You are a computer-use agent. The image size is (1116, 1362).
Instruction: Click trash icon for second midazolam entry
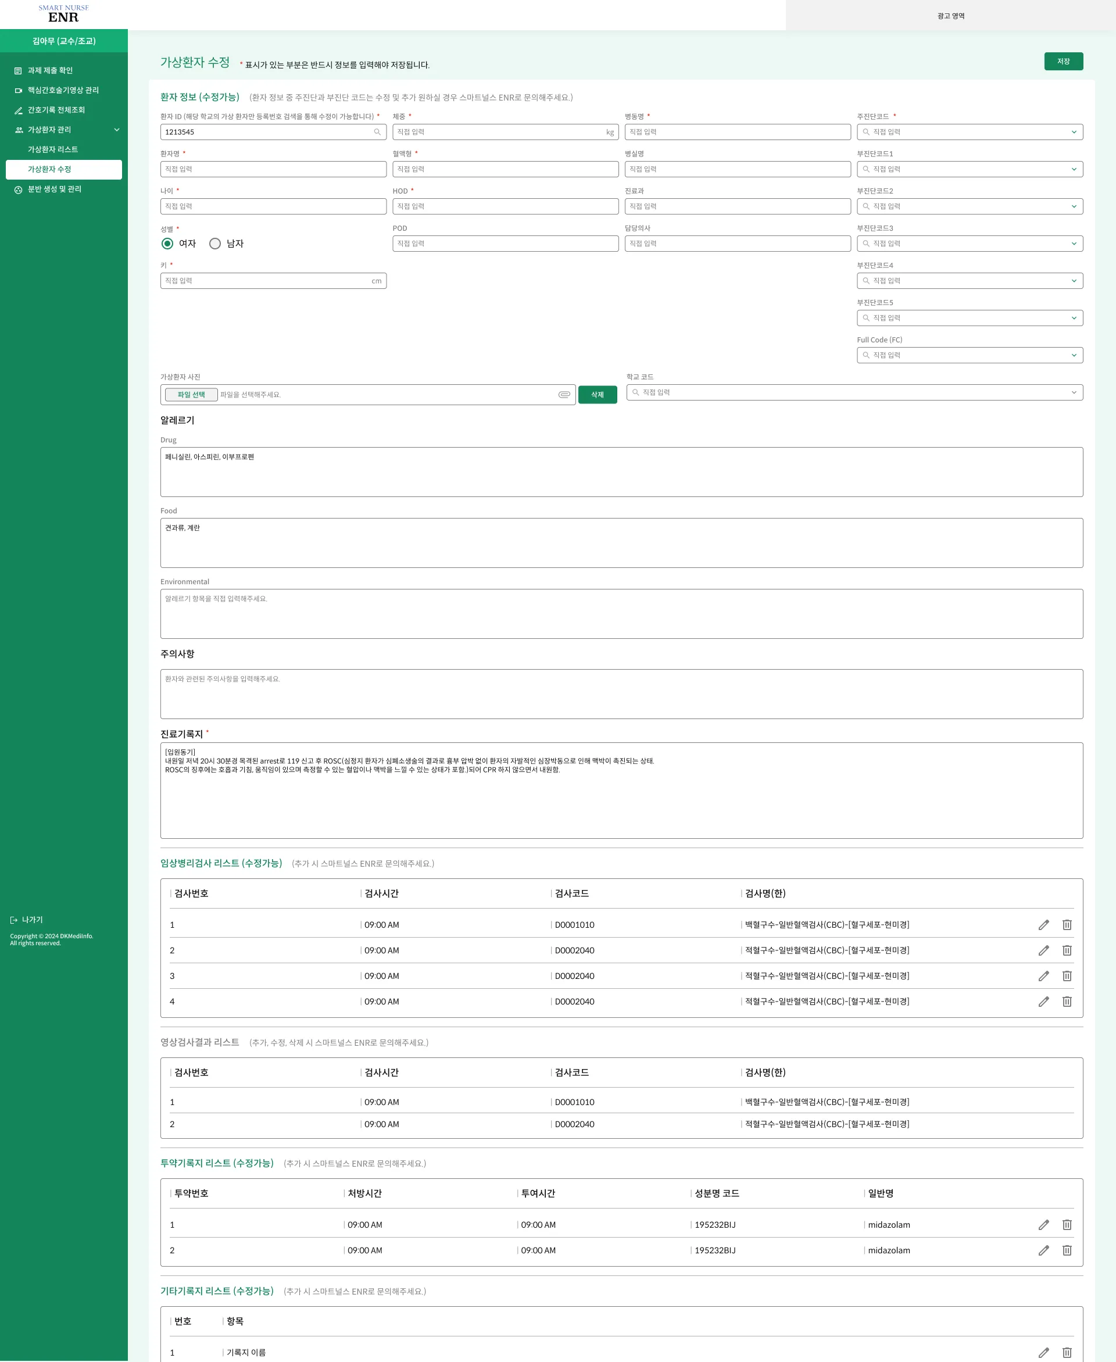coord(1067,1250)
